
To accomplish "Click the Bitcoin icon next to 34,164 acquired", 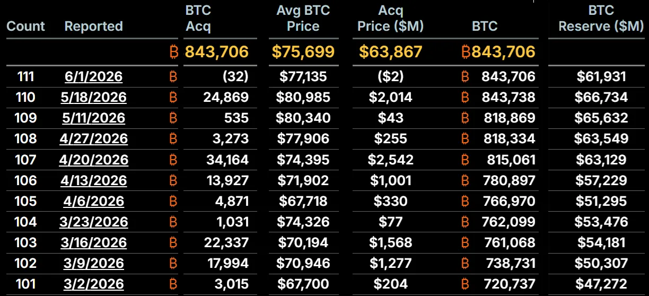I will 173,159.
